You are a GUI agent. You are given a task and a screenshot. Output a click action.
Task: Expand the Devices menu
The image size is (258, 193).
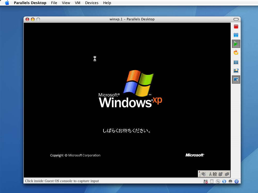tap(92, 3)
